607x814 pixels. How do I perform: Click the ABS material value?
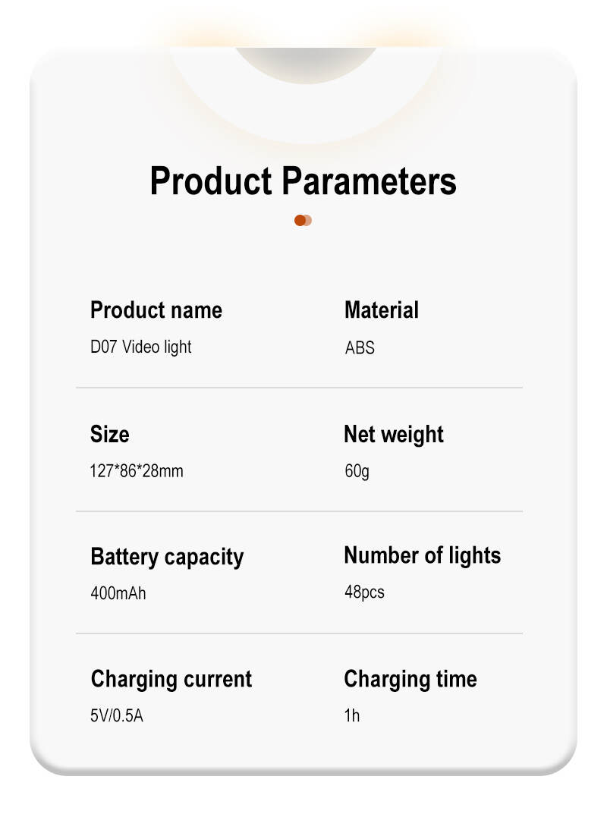(x=360, y=347)
